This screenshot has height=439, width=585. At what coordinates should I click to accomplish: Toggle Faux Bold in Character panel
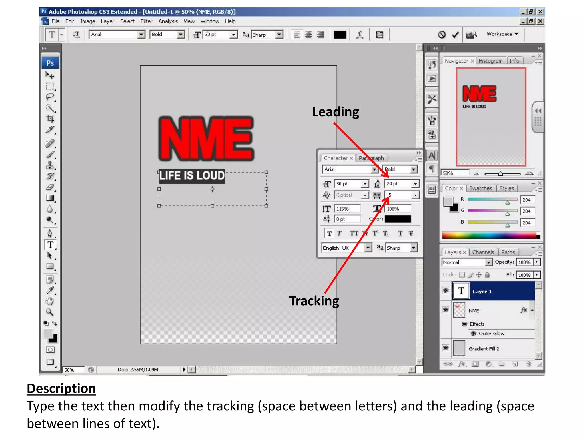click(x=329, y=234)
